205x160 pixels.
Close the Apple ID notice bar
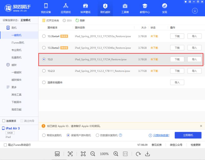tap(201, 126)
